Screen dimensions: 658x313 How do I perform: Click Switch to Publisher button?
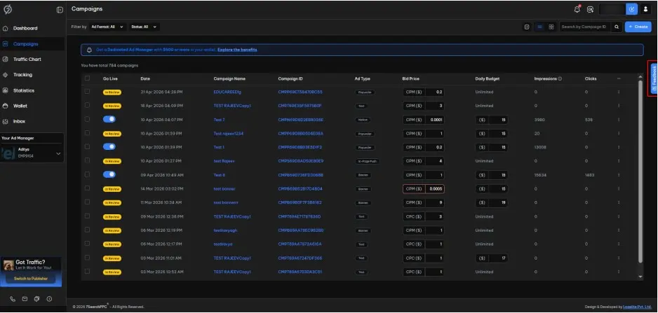click(x=31, y=279)
